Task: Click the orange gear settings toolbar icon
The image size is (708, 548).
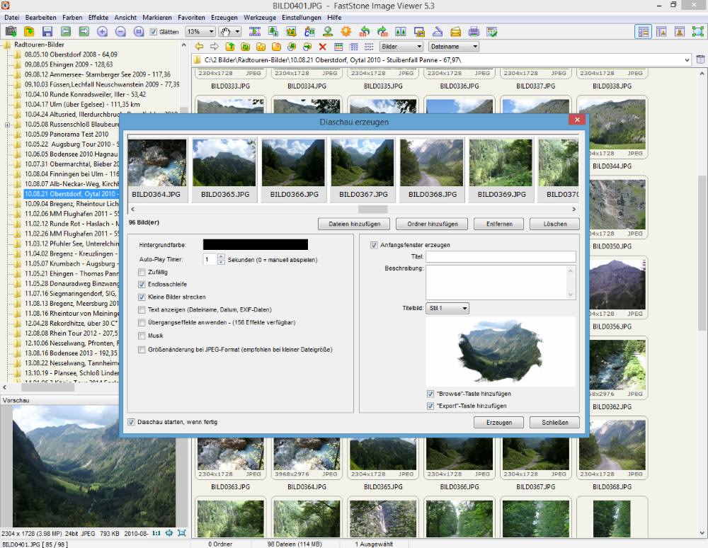Action: [346, 32]
